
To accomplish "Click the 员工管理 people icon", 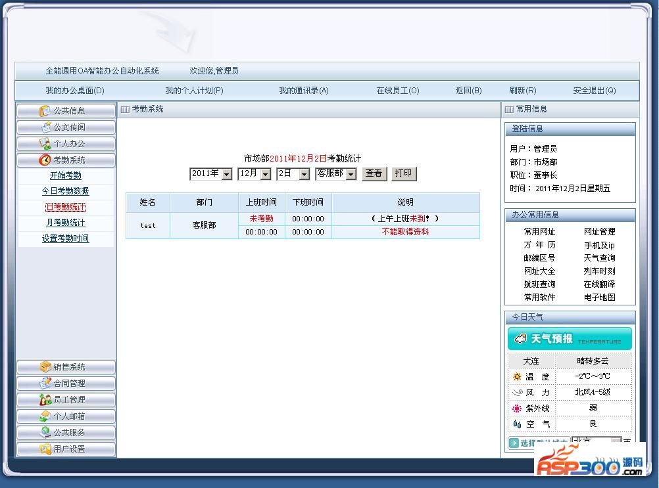I will click(45, 400).
